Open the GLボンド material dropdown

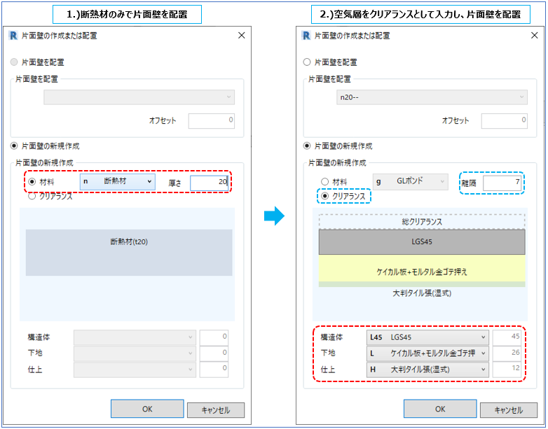tap(411, 181)
